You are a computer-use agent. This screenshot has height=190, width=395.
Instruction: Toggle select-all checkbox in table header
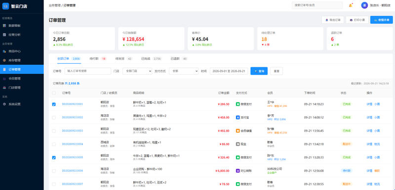(54, 93)
